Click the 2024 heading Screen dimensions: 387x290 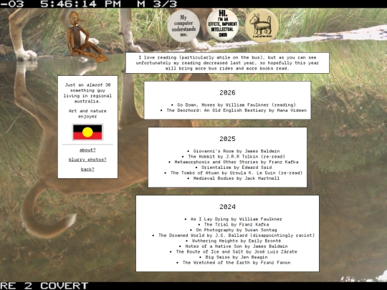[227, 207]
